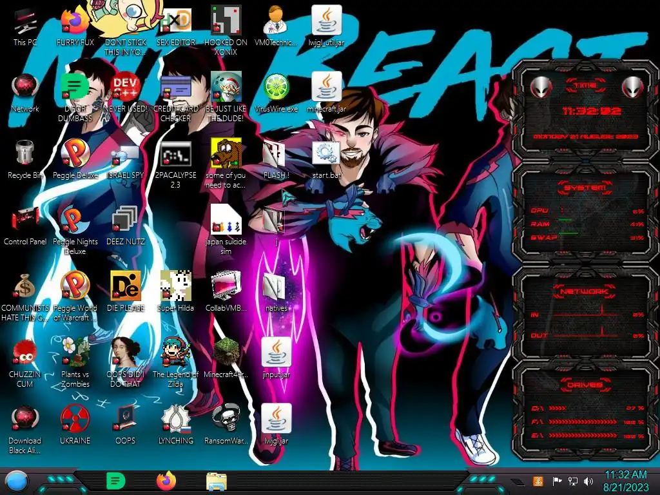This screenshot has width=660, height=495.
Task: Open File Explorer from the taskbar
Action: coord(217,482)
